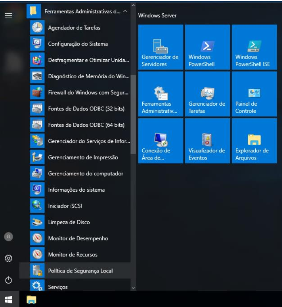
Task: Click Gerenciamento de Impressão icon
Action: coord(37,157)
